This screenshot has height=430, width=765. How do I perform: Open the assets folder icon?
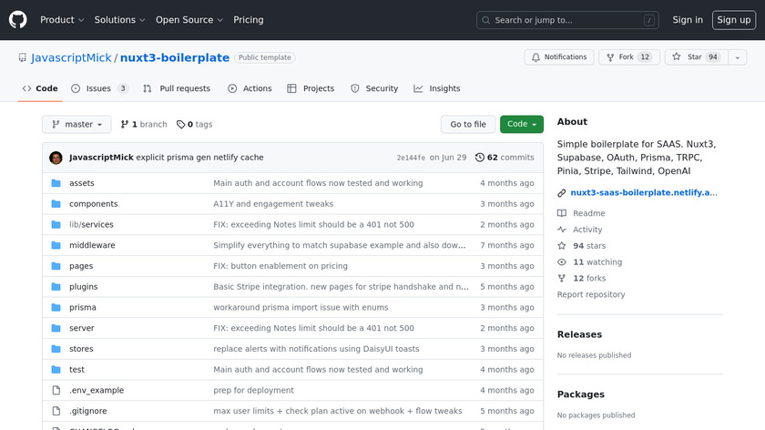(x=56, y=183)
